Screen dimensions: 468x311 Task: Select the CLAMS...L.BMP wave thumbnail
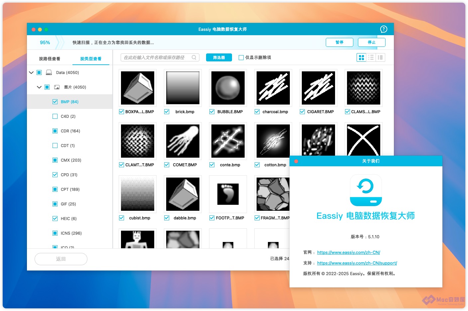[364, 88]
